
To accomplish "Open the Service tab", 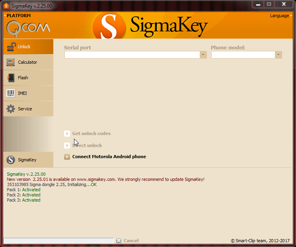I will click(28, 109).
